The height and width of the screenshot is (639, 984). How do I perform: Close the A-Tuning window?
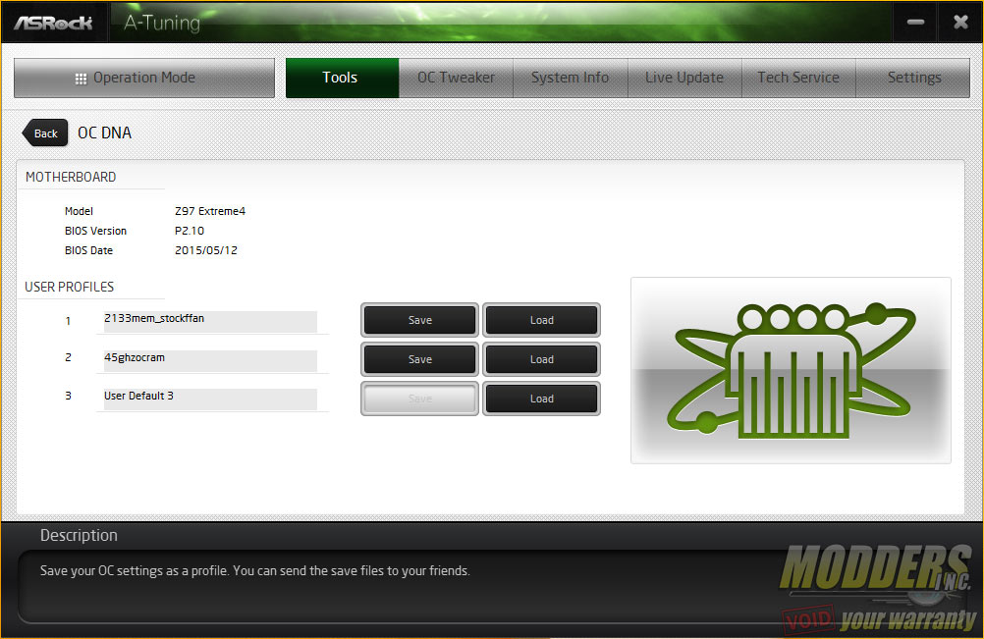tap(960, 22)
